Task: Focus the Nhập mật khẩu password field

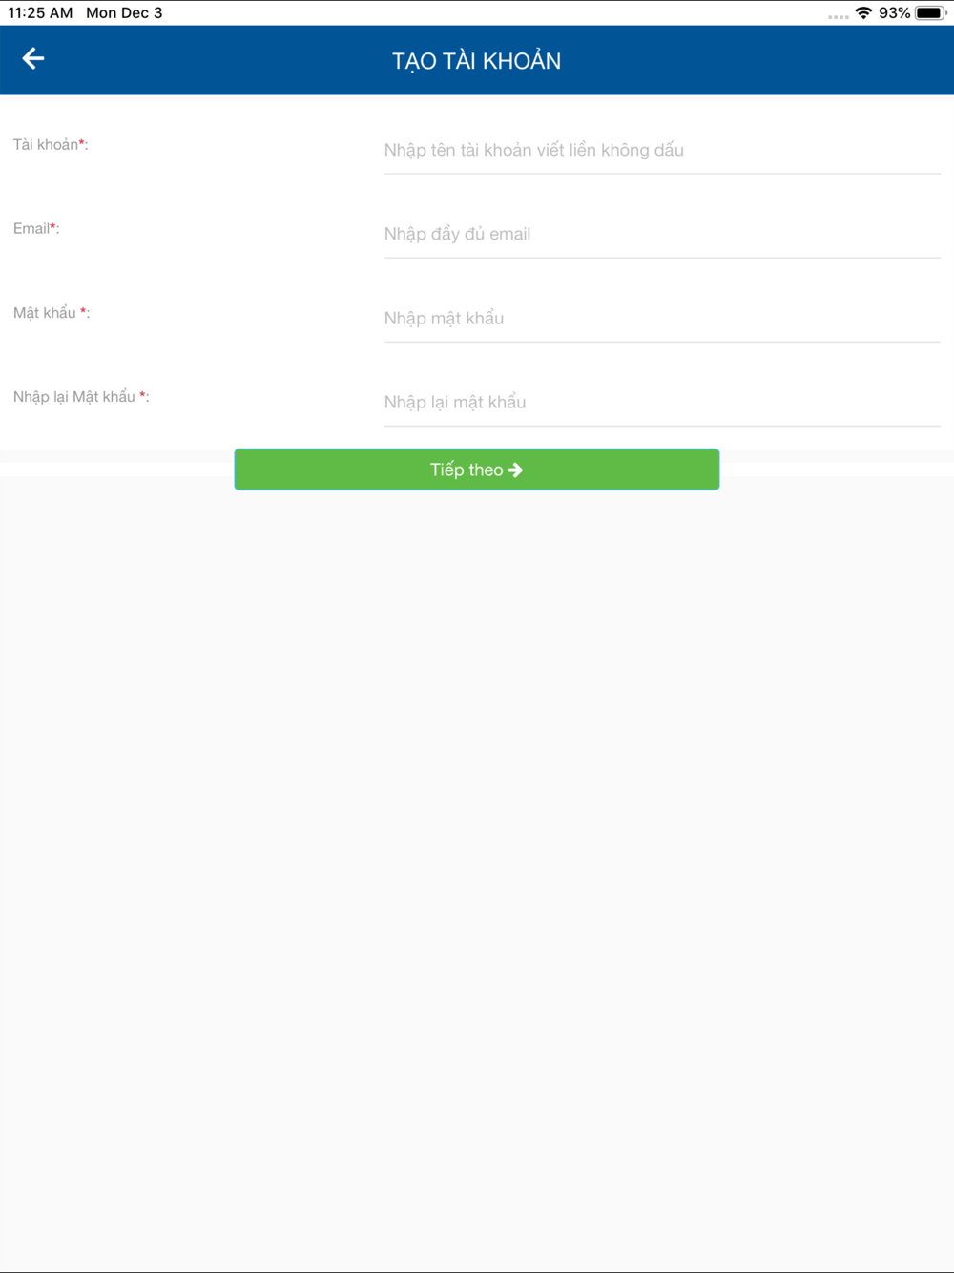Action: pos(662,318)
